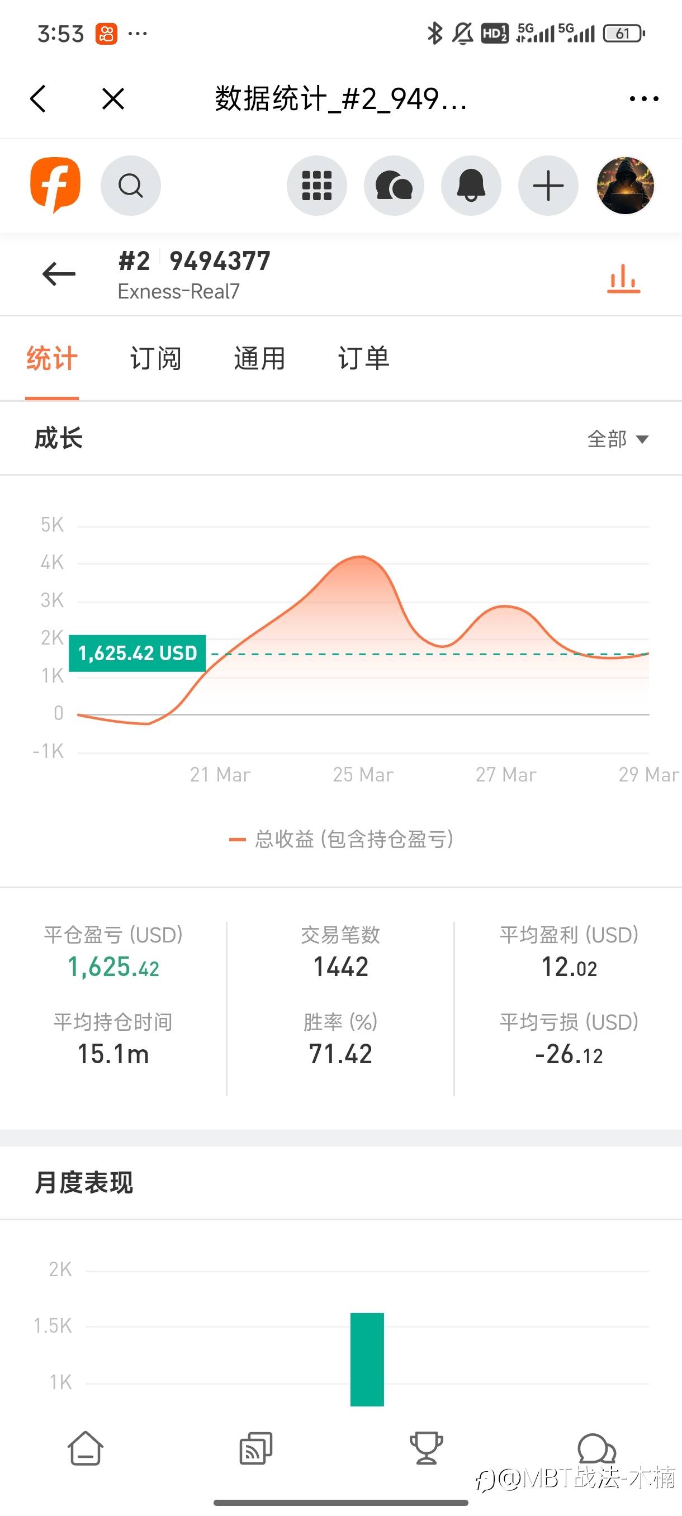Tap the 平均持仓时间 value 15.1m

(113, 1054)
